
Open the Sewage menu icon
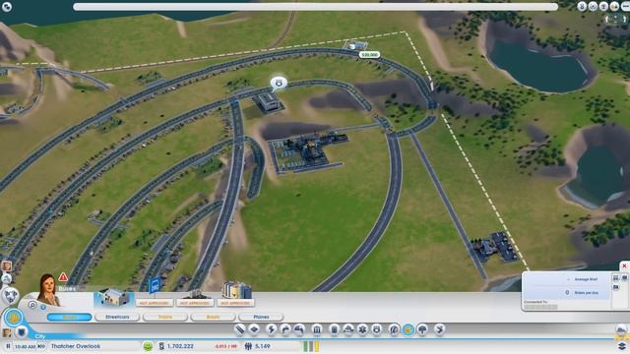coord(299,329)
